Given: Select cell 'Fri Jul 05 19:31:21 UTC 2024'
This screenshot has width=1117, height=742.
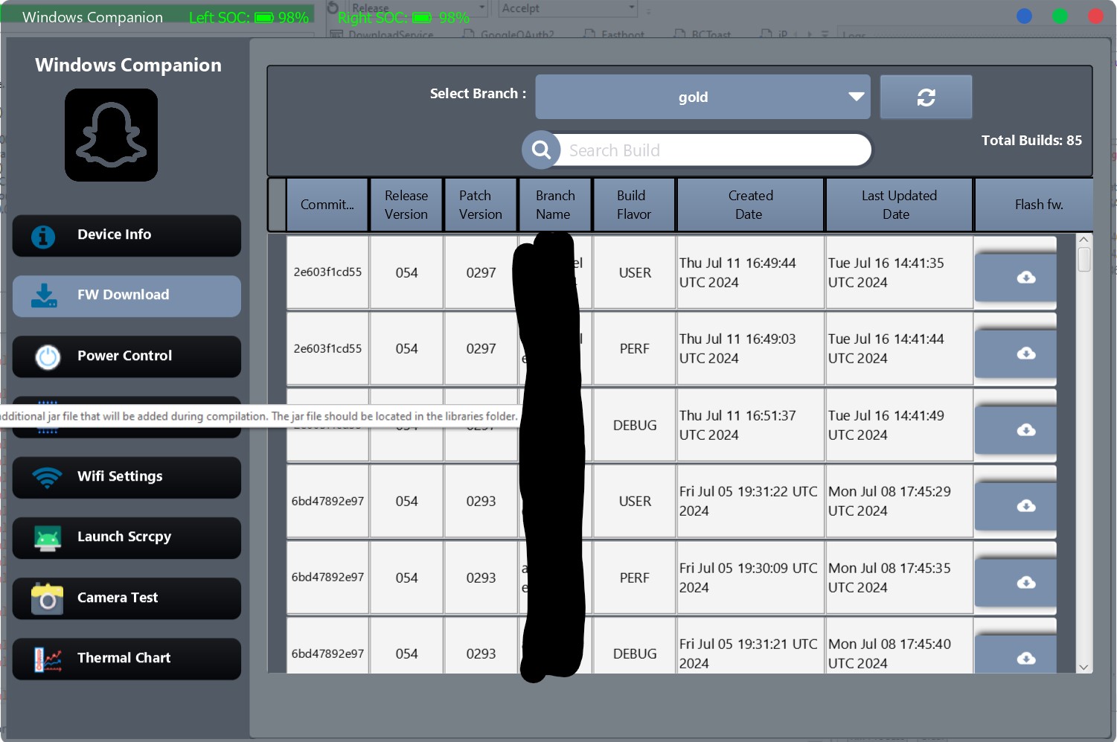Looking at the screenshot, I should tap(750, 646).
